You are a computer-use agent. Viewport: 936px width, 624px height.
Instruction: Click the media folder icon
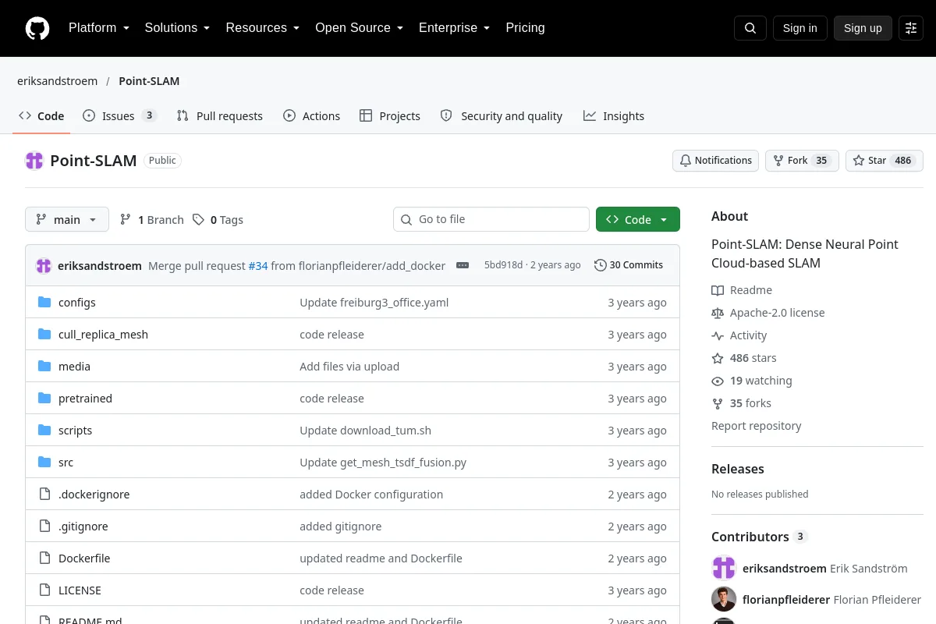44,367
